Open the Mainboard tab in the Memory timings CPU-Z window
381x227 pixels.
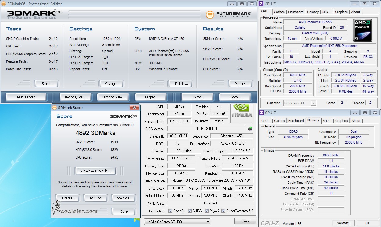coord(296,121)
